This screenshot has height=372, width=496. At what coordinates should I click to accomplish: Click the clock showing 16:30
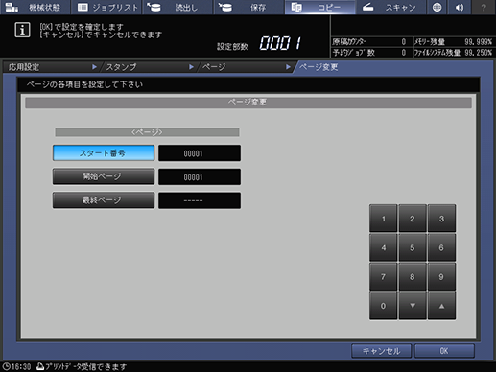[16, 366]
